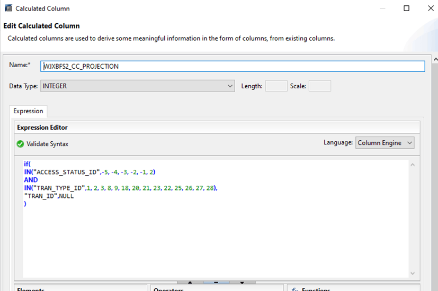The width and height of the screenshot is (438, 291).
Task: Close the Calculated Column dialog
Action: coord(430,8)
